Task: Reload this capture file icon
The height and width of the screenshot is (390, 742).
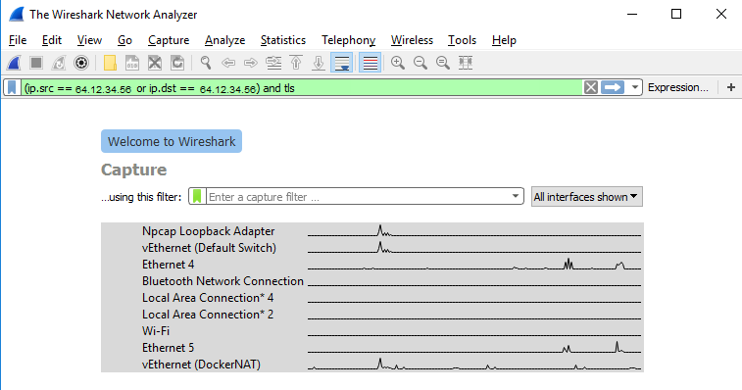Action: point(177,63)
